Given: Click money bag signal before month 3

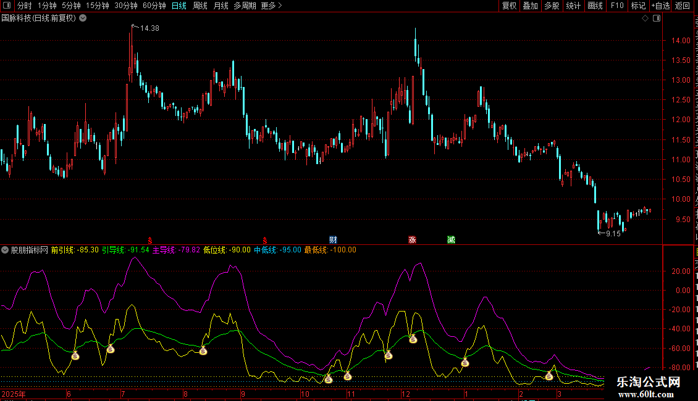Looking at the screenshot, I should click(549, 376).
